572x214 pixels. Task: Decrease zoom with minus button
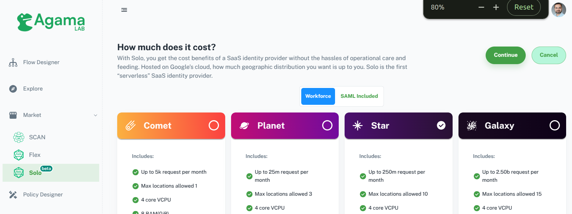(x=481, y=7)
